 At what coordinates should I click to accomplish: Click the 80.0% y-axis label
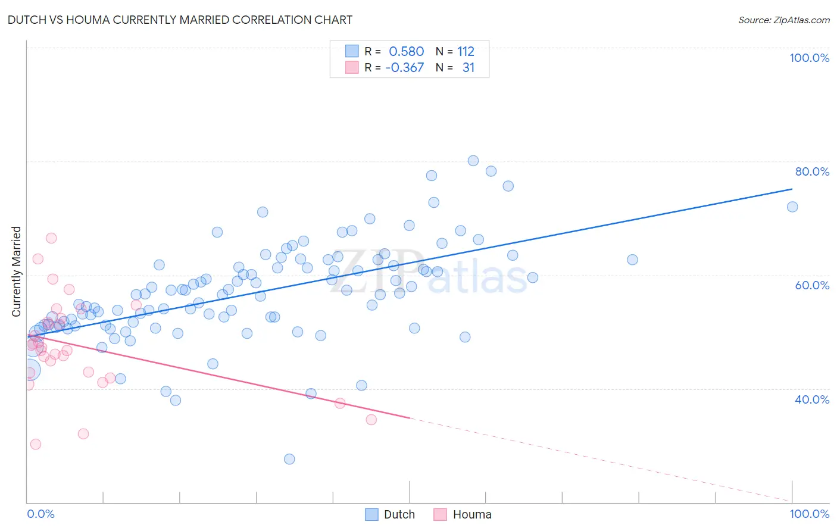point(812,171)
